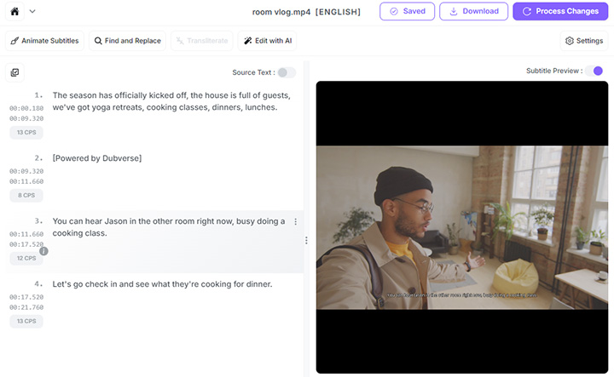Turn off the Subtitle Preview switch
The image size is (614, 377).
point(594,71)
